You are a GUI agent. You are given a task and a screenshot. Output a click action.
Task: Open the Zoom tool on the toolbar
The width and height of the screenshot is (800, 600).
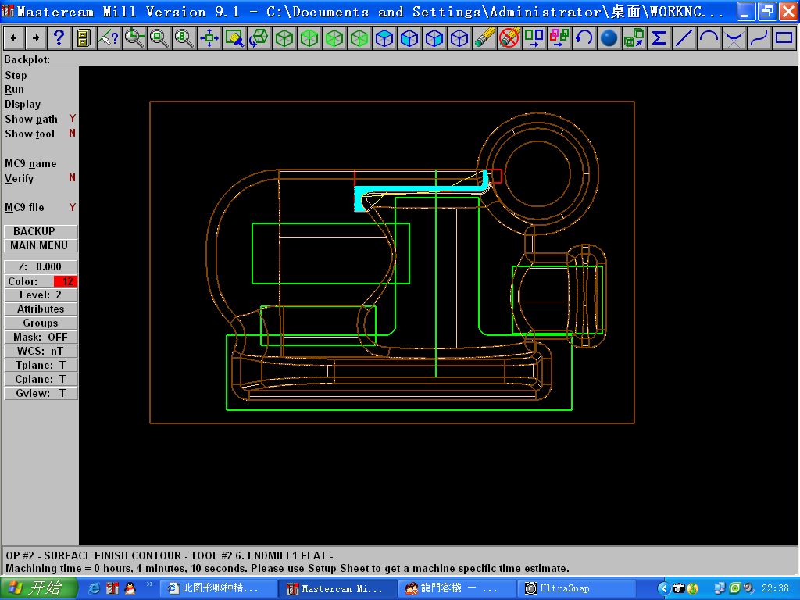133,37
